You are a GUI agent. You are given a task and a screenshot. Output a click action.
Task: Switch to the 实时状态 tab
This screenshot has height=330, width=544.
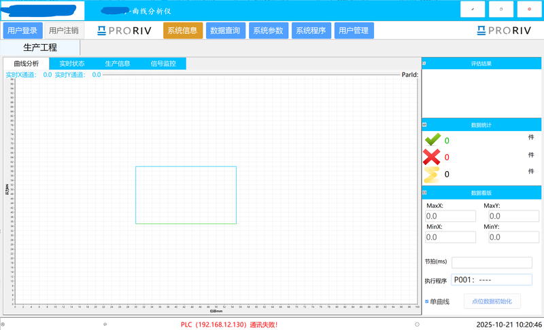coord(72,64)
